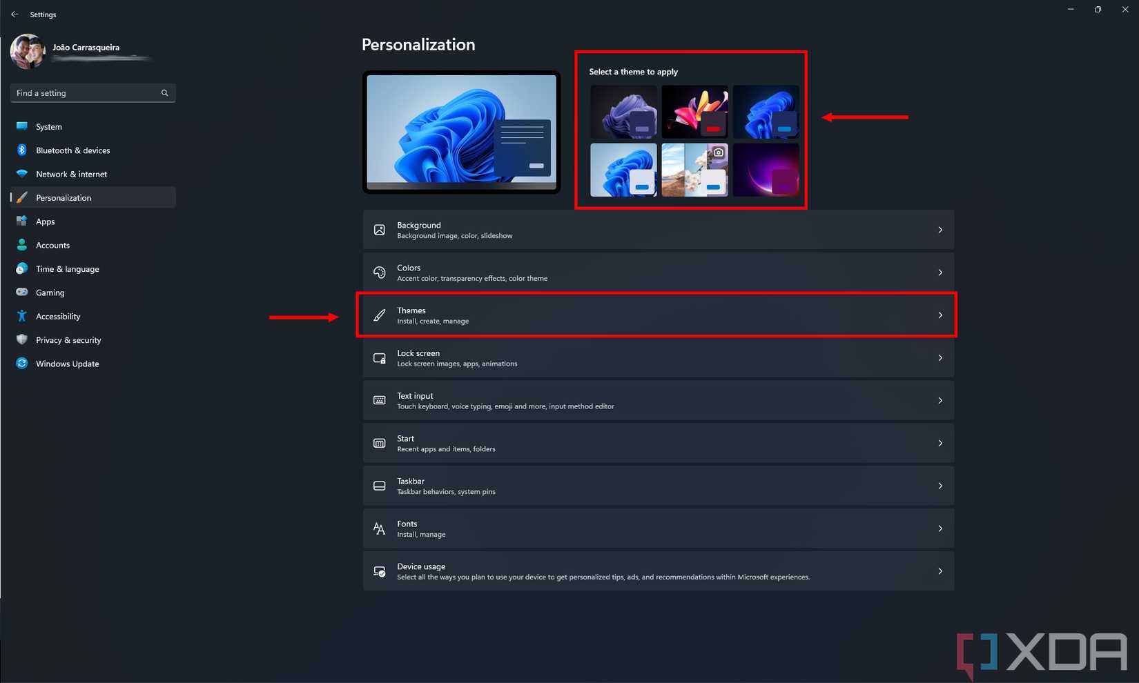Select Apps in the sidebar
The width and height of the screenshot is (1139, 683).
point(45,221)
